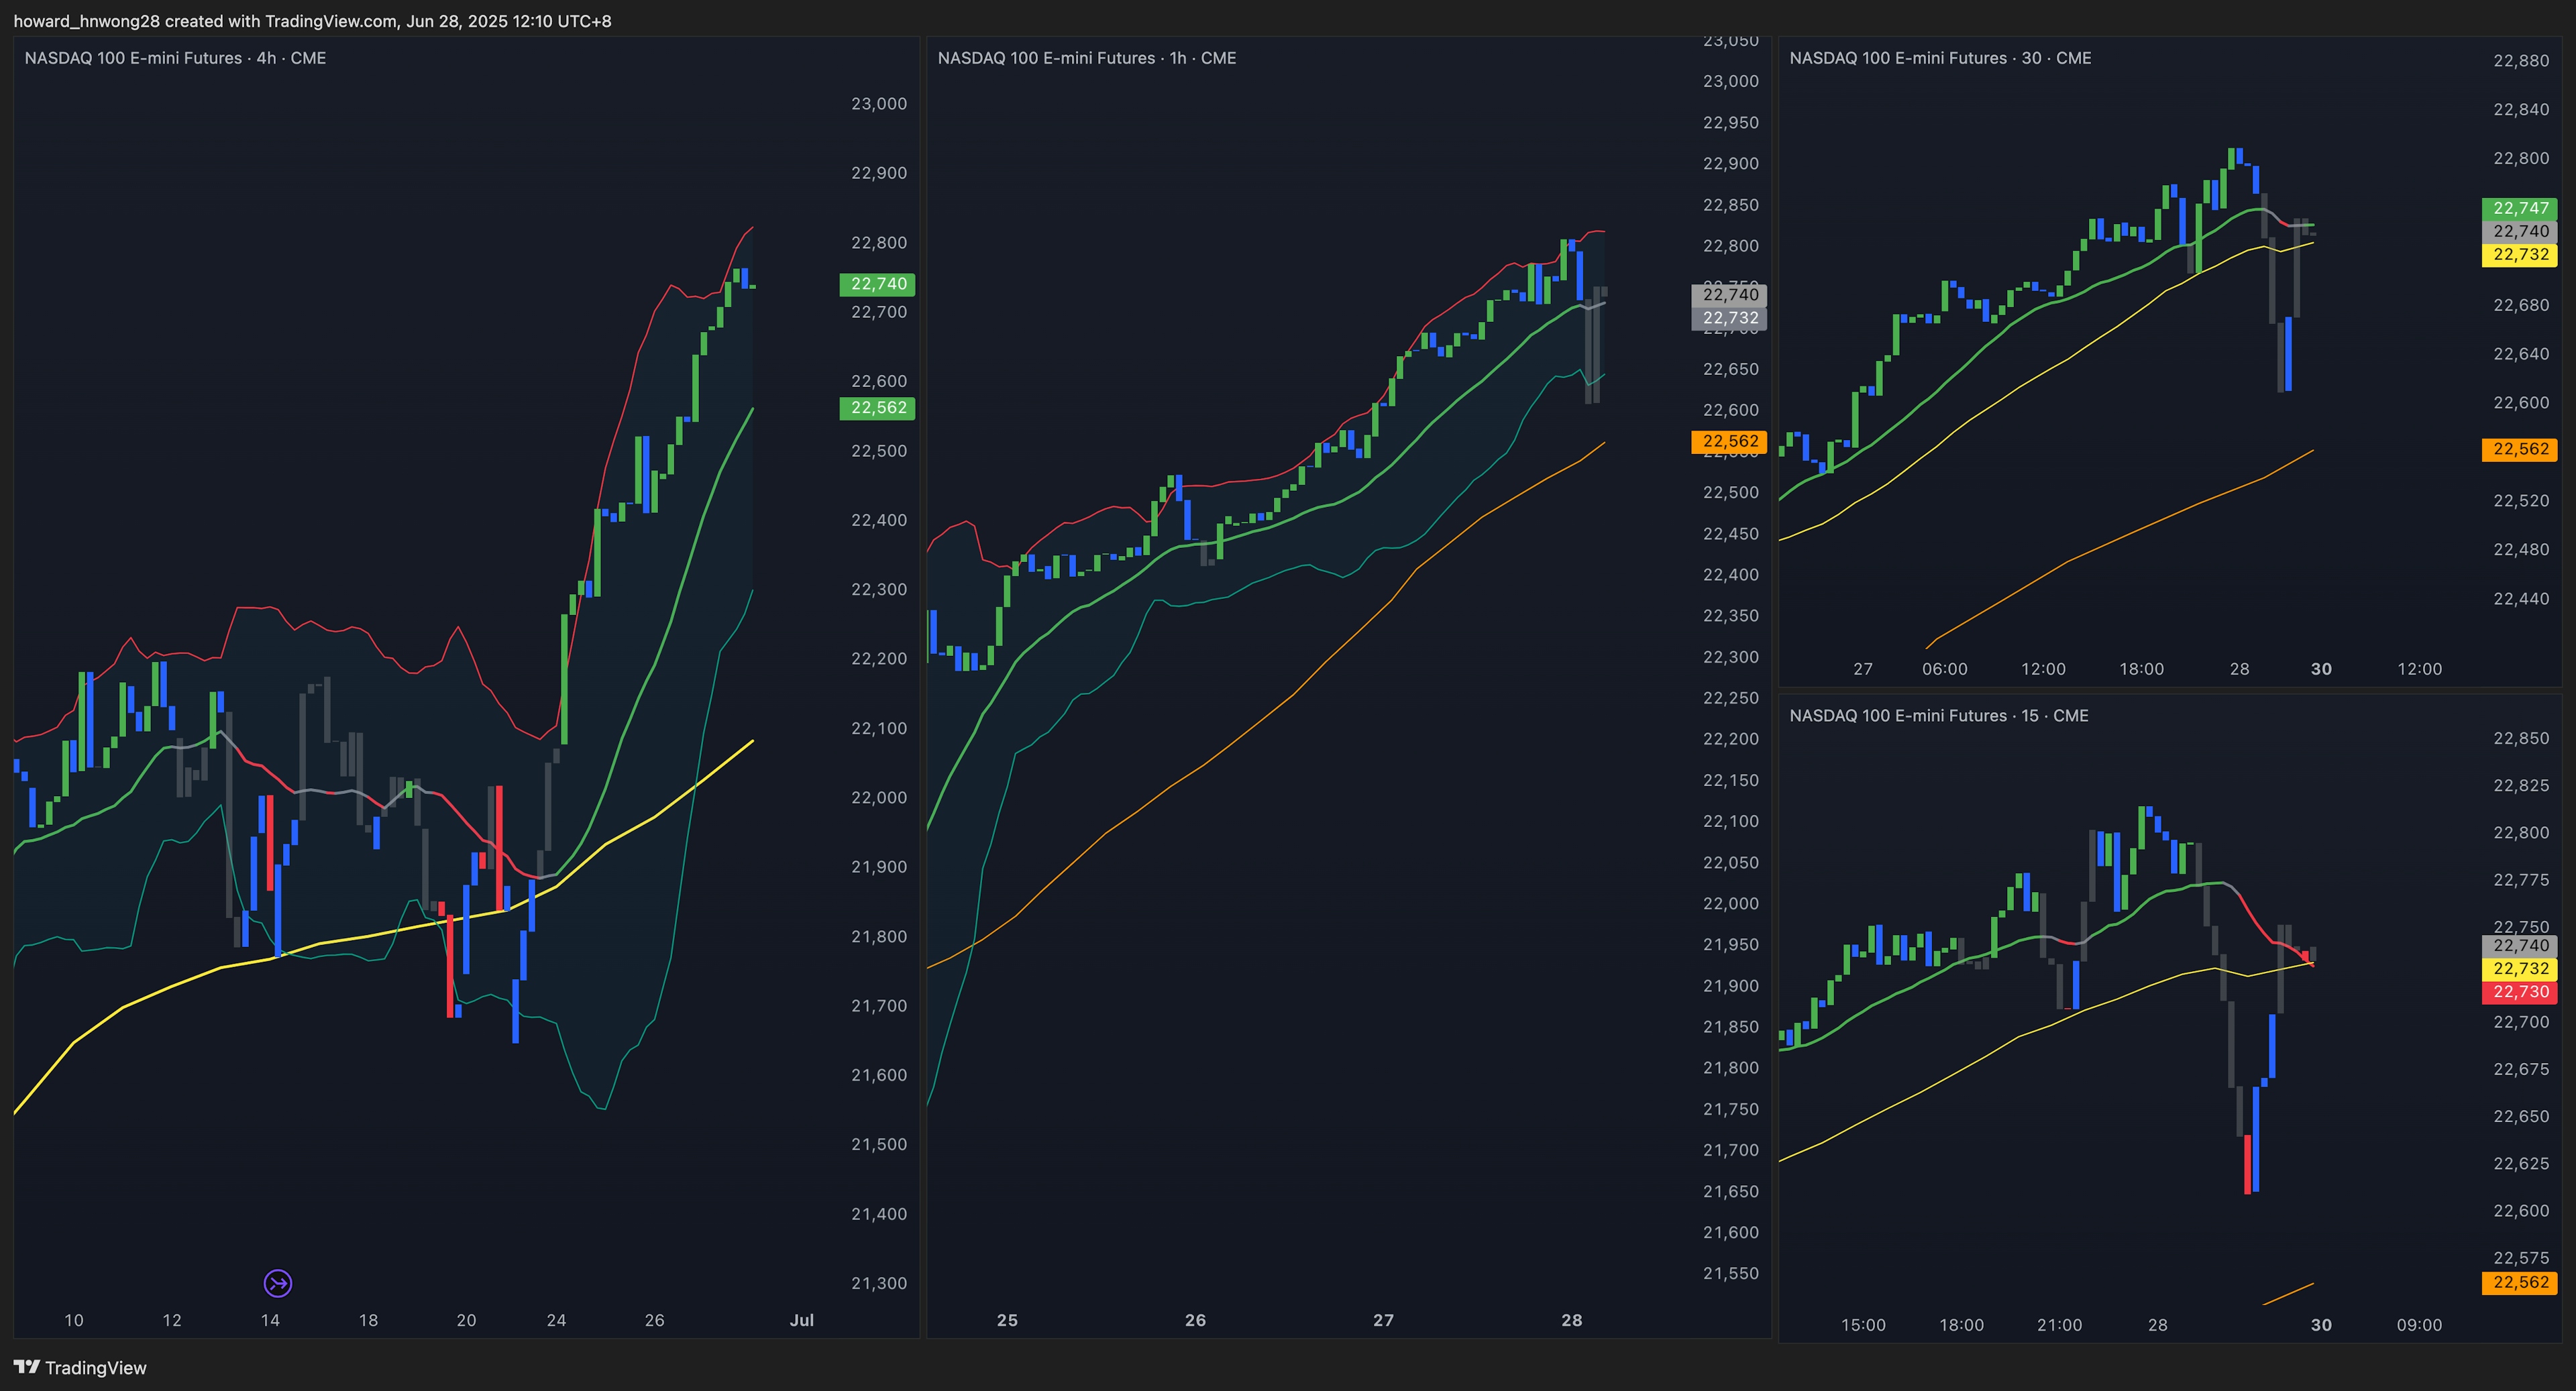
Task: Click the '25' date label on the 1h chart
Action: point(1007,1320)
